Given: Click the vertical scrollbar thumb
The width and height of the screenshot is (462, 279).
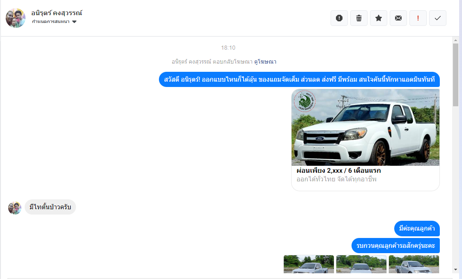Looking at the screenshot, I should (455, 75).
